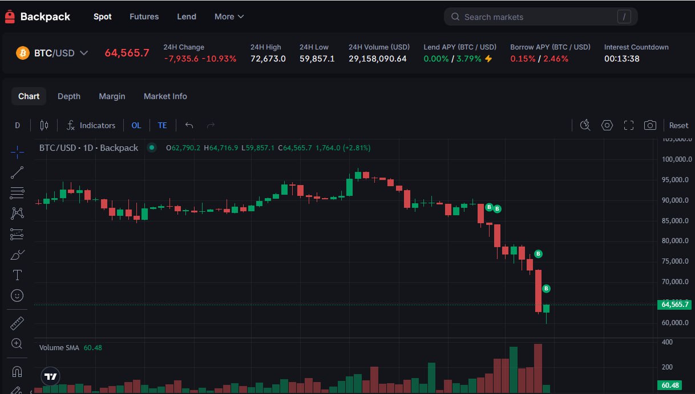The width and height of the screenshot is (695, 394).
Task: Switch to the Depth tab
Action: click(69, 96)
